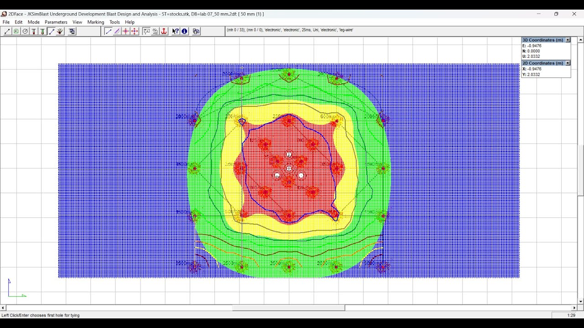Click the horizontal scrollbar right arrow

(x=574, y=308)
